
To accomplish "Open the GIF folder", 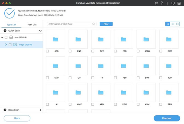I will click(78, 66).
